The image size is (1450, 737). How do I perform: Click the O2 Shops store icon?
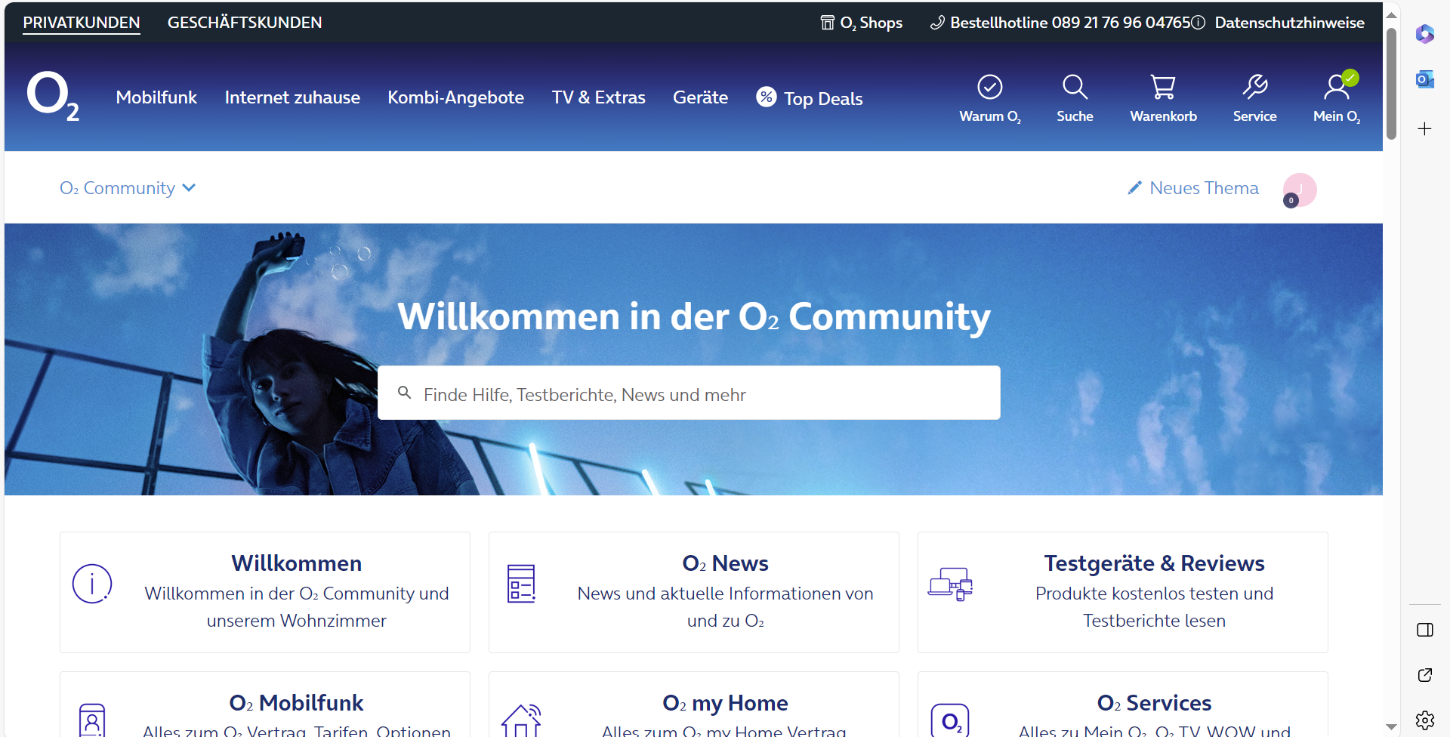(828, 23)
